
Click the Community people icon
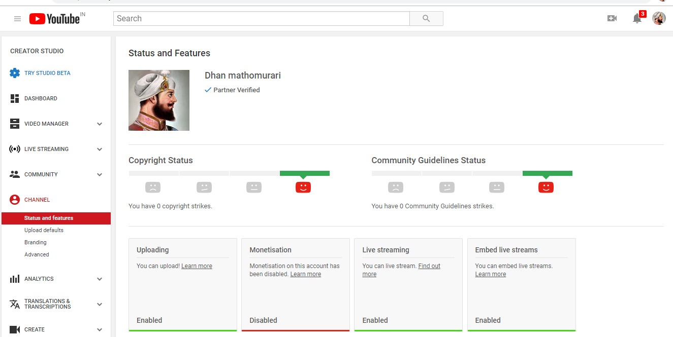pyautogui.click(x=15, y=174)
